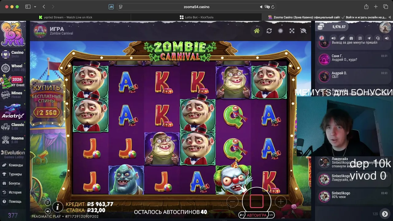Go back in Safari
The height and width of the screenshot is (221, 393).
[44, 7]
